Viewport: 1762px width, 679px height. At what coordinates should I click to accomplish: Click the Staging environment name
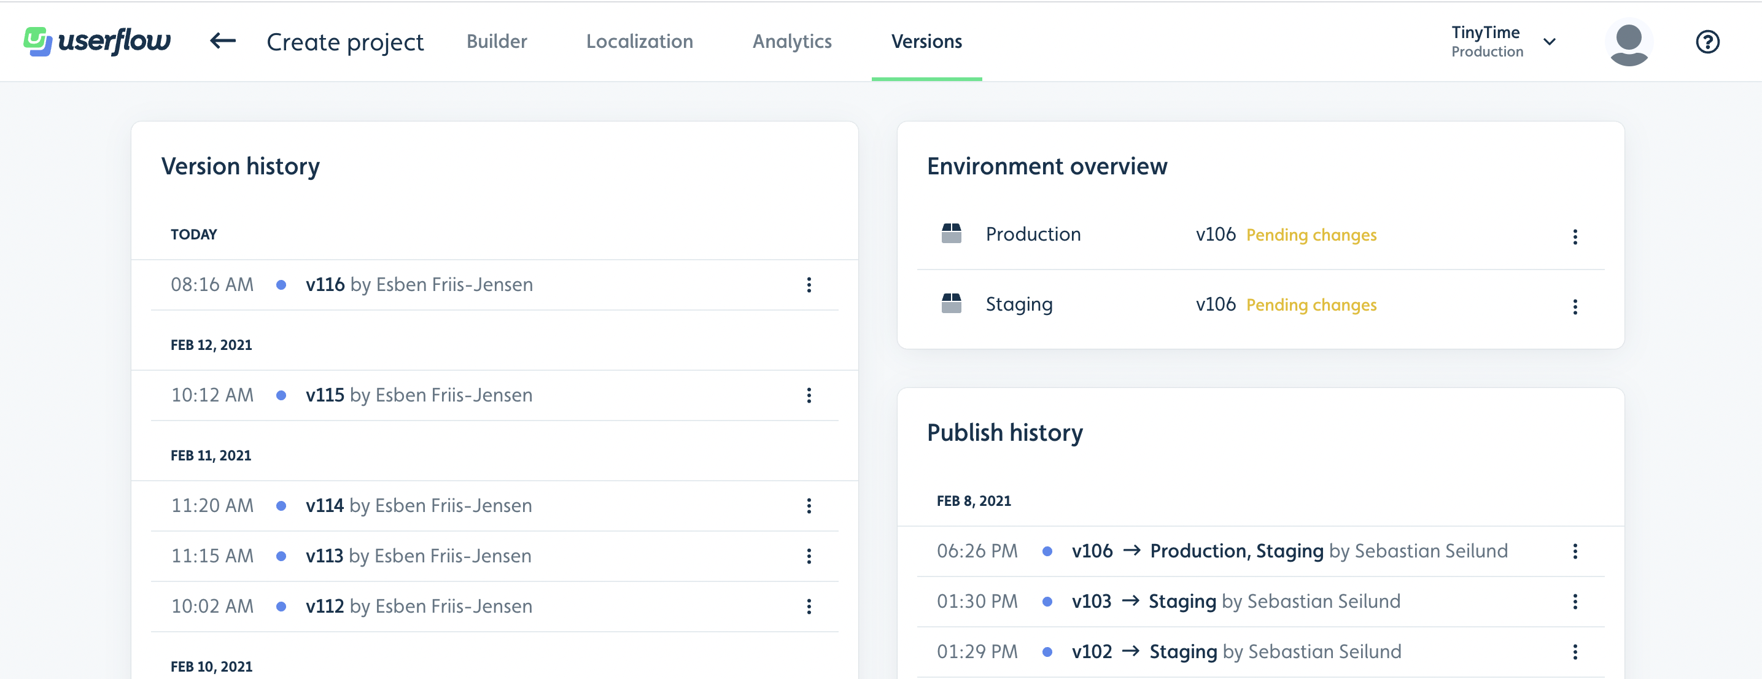pos(1019,305)
